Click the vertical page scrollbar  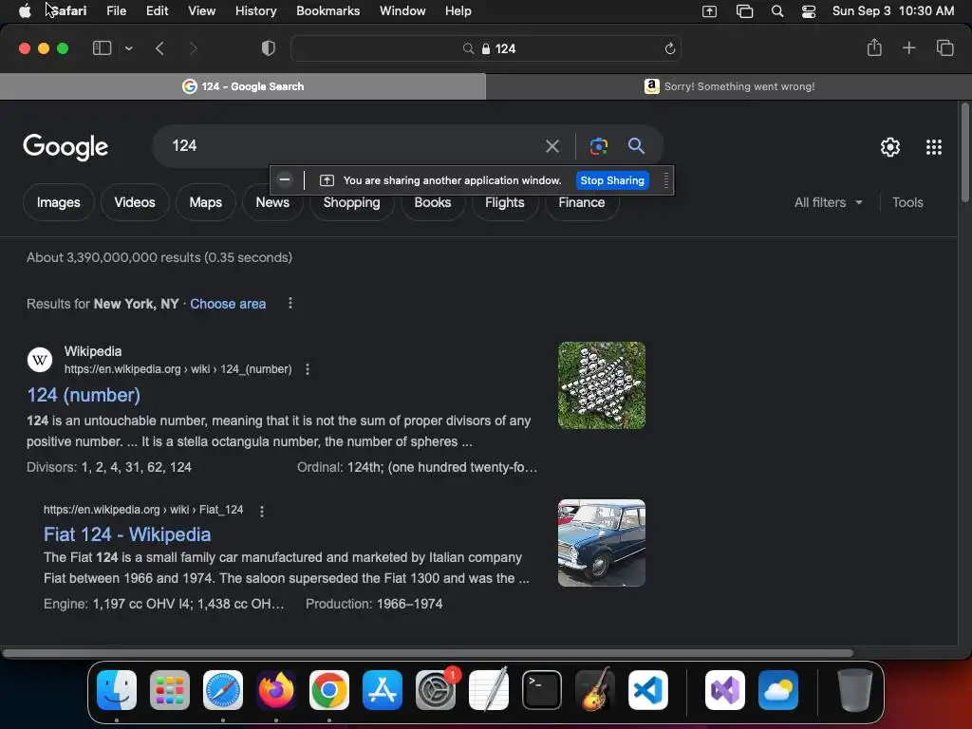pos(965,153)
